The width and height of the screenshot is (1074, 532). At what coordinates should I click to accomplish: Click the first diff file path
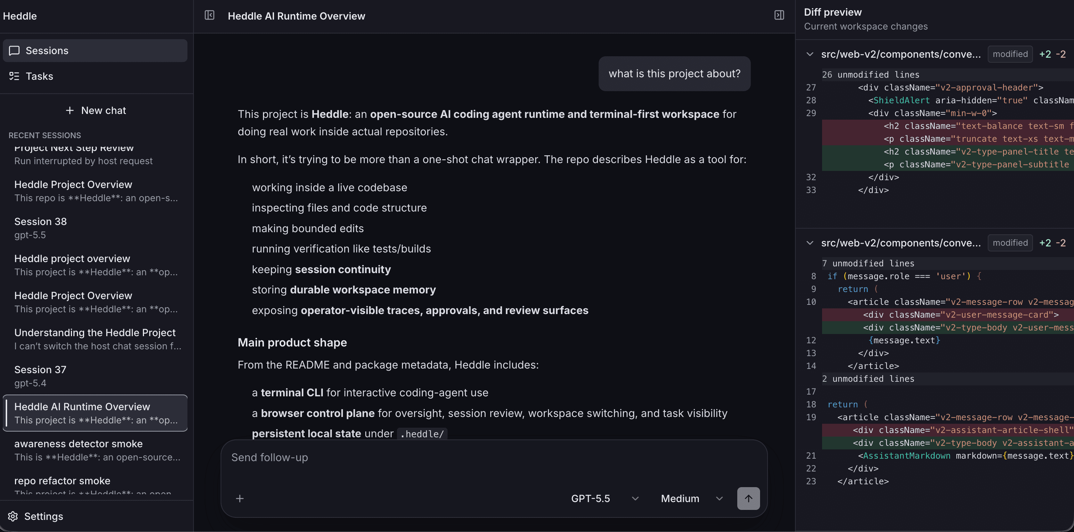(900, 54)
